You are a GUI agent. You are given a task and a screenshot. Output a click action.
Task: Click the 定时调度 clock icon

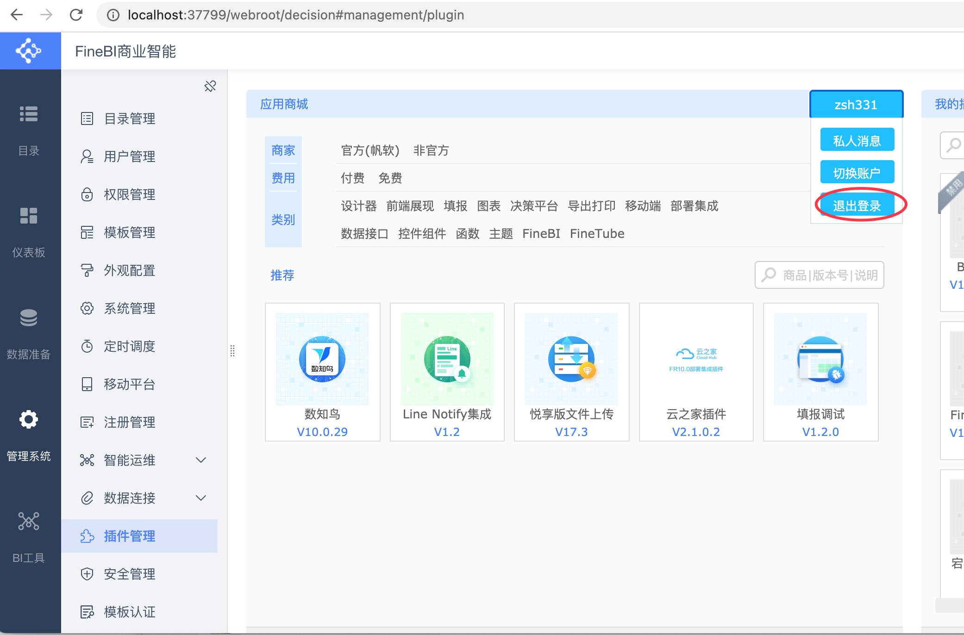coord(87,346)
